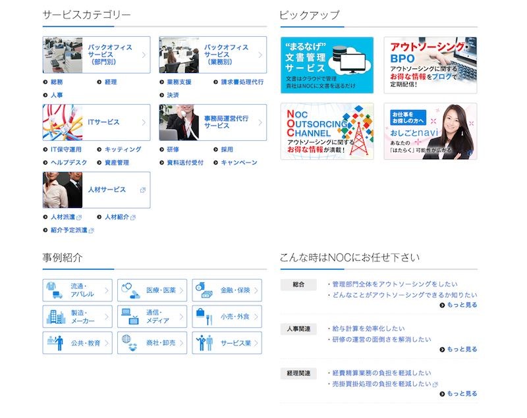Viewport: 527px width, 418px height.
Task: Expand the 事務局運営代行サービス category arrow
Action: coord(260,122)
